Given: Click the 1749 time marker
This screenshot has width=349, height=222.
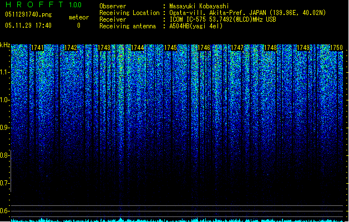Looking at the screenshot, I should pyautogui.click(x=304, y=48).
